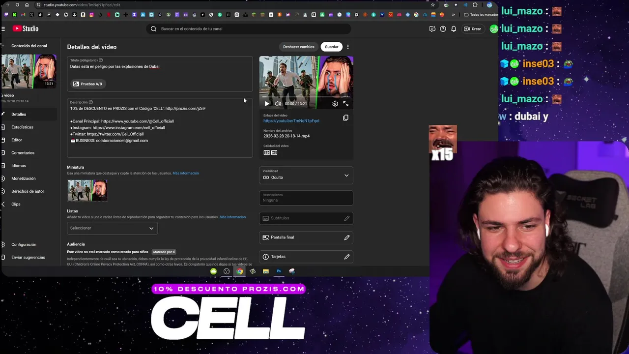Viewport: 629px width, 354px height.
Task: Select the uploaded thumbnail under Miniatura
Action: 87,190
